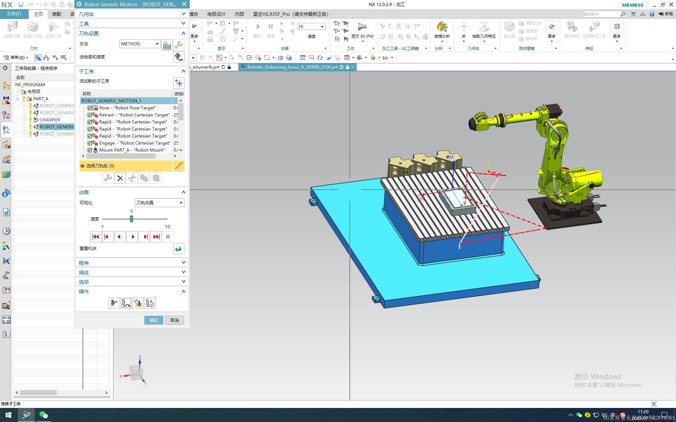Click the Add New Sub-operation icon
The height and width of the screenshot is (422, 676).
pyautogui.click(x=179, y=83)
